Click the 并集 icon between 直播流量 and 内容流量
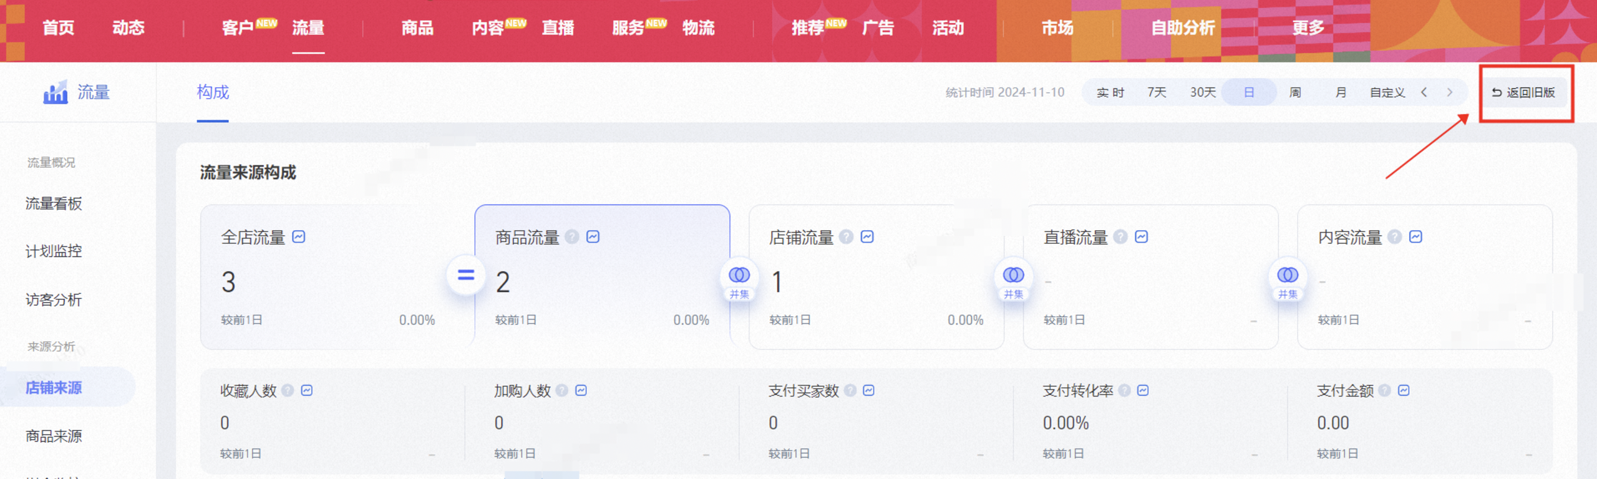This screenshot has width=1597, height=479. pos(1288,280)
